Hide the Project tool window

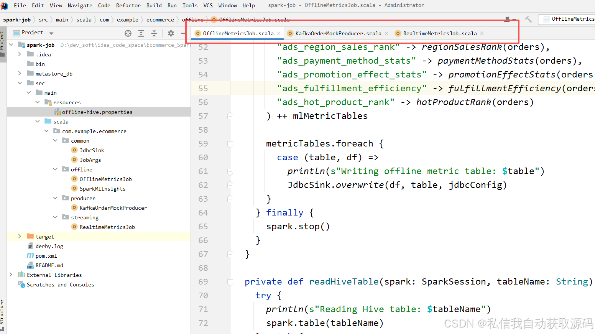pos(183,33)
